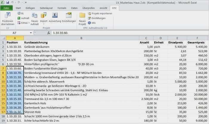The width and height of the screenshot is (209, 124).
Task: Switch to the Formeln ribbon tab
Action: click(62, 8)
